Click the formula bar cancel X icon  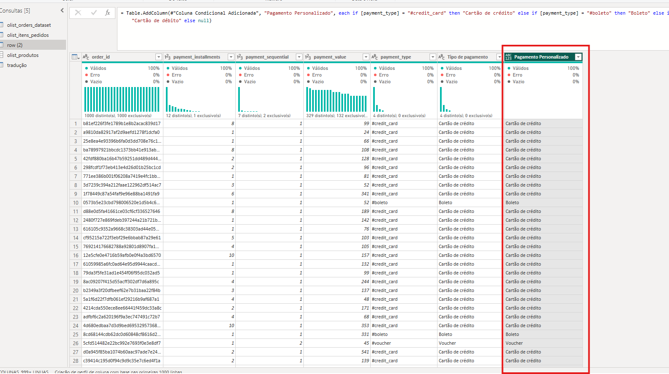pos(78,13)
